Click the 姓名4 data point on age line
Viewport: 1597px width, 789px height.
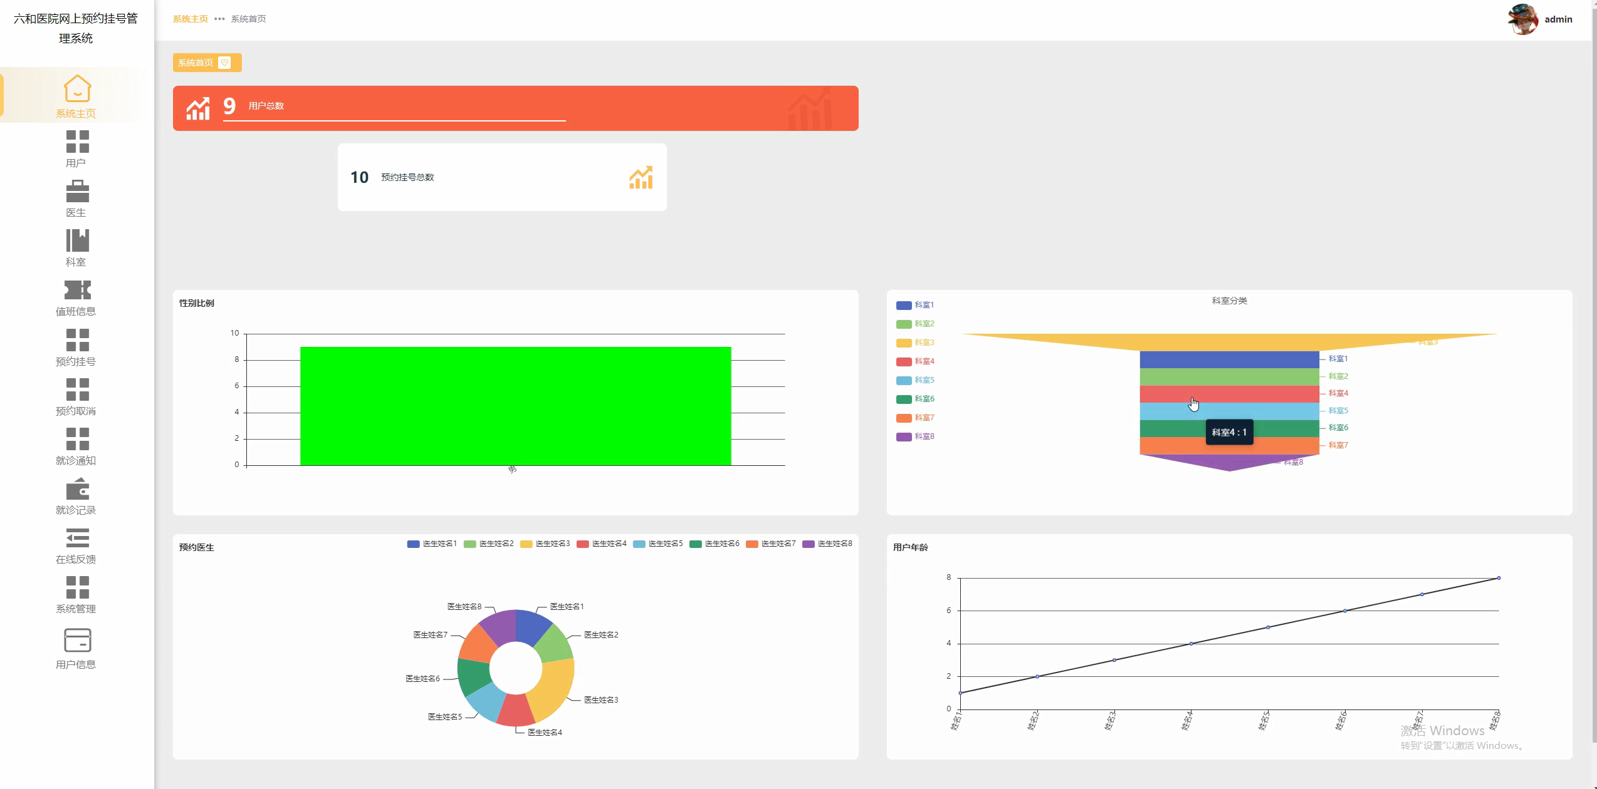pos(1191,644)
